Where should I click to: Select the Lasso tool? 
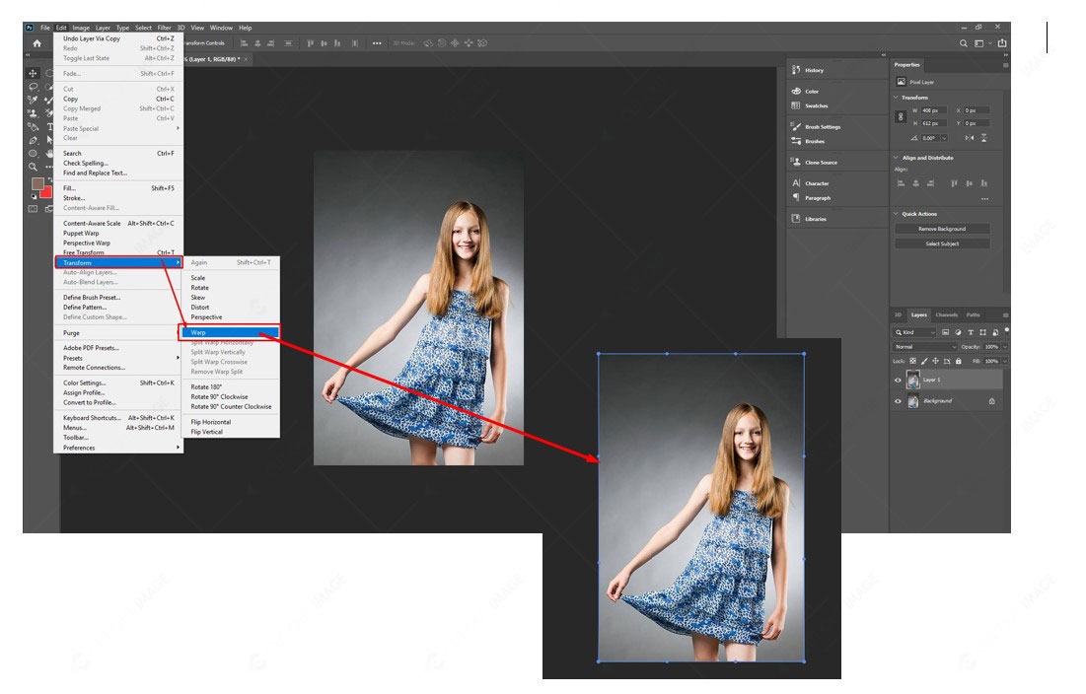coord(33,87)
